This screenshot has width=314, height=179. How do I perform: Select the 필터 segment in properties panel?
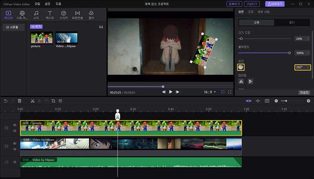pos(292,22)
